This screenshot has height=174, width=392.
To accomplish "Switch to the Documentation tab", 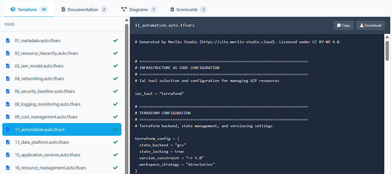I will click(x=84, y=10).
